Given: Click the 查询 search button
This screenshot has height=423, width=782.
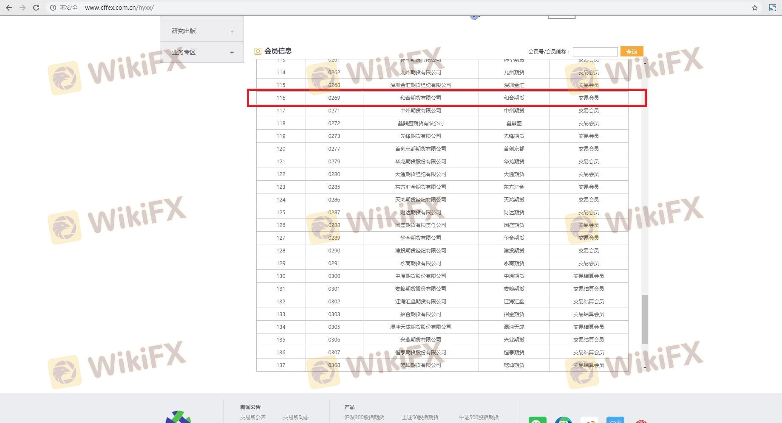Looking at the screenshot, I should (632, 52).
